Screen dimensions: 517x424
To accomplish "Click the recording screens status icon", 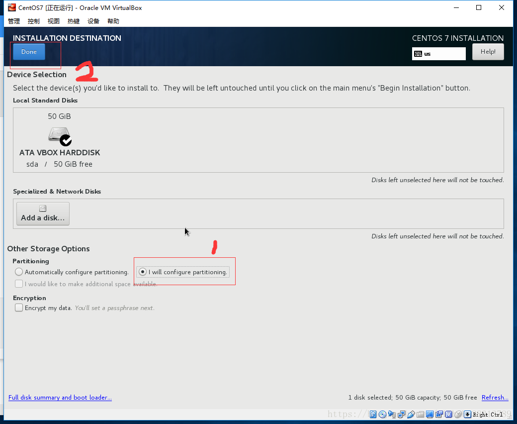I will click(439, 414).
